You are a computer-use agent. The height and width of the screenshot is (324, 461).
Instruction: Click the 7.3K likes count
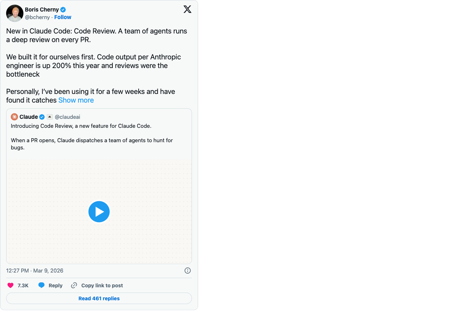23,285
